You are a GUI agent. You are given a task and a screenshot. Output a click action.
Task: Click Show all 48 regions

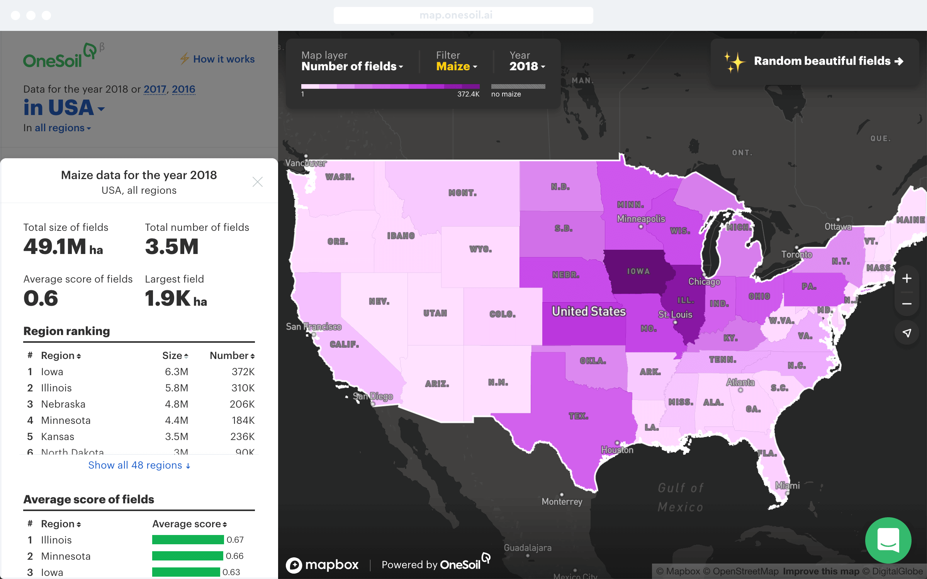[x=139, y=465]
